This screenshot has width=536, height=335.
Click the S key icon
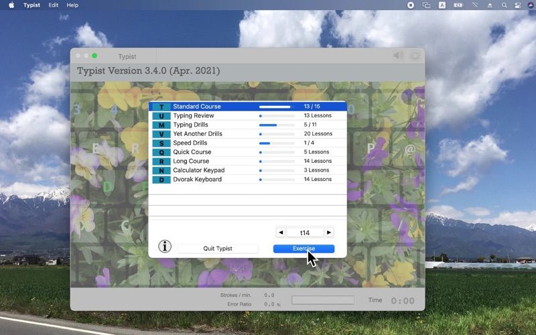pyautogui.click(x=161, y=143)
